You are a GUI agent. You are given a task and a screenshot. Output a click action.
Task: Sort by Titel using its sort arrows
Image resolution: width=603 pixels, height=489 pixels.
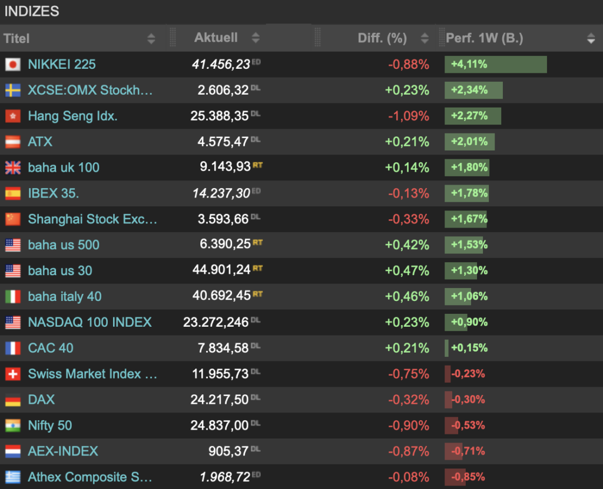coord(151,38)
